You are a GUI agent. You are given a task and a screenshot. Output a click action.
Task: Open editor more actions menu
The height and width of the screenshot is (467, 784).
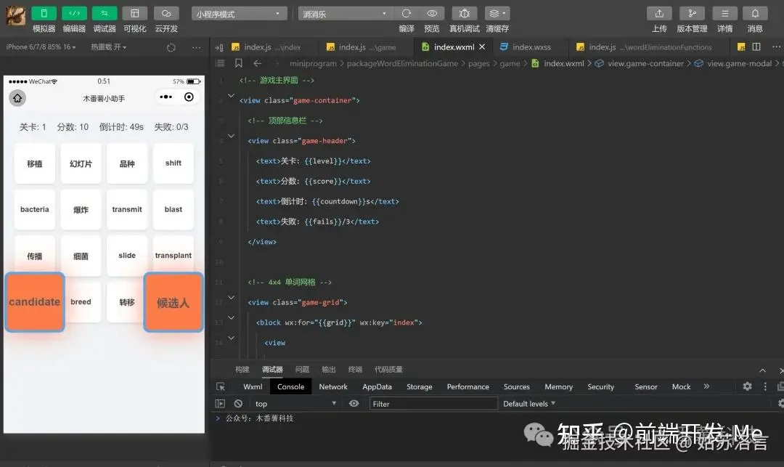click(776, 47)
